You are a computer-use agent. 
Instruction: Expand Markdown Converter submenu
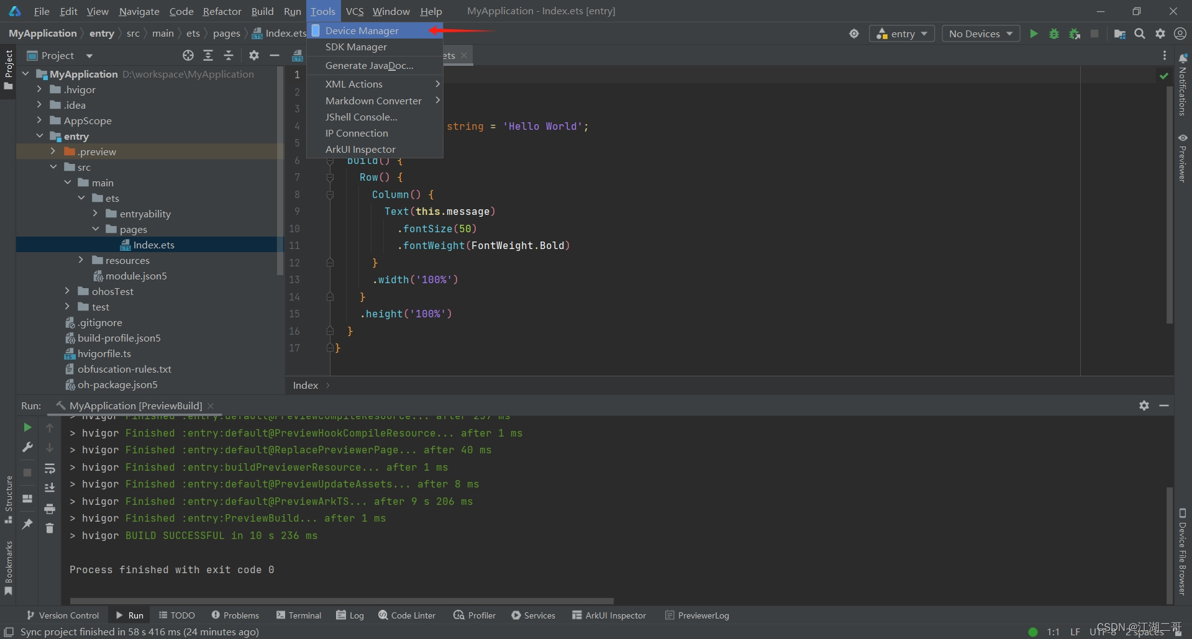[375, 101]
